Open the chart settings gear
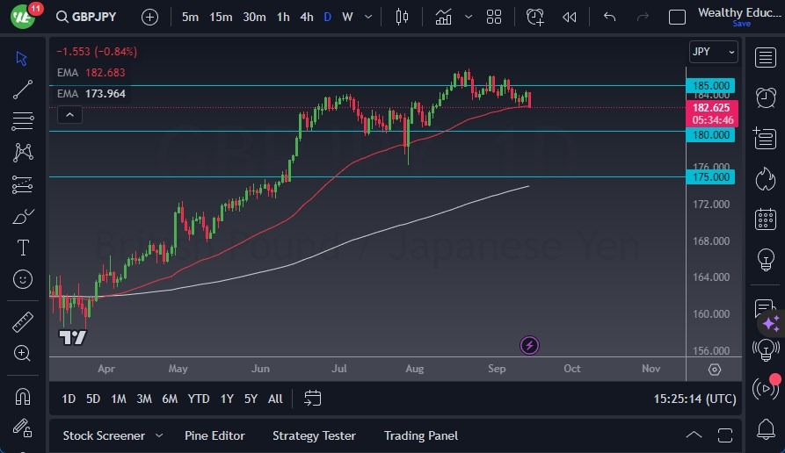 click(x=714, y=369)
